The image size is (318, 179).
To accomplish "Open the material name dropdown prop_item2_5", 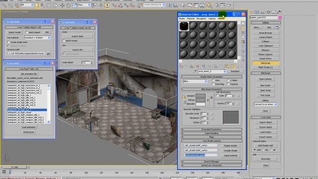I will tap(212, 71).
